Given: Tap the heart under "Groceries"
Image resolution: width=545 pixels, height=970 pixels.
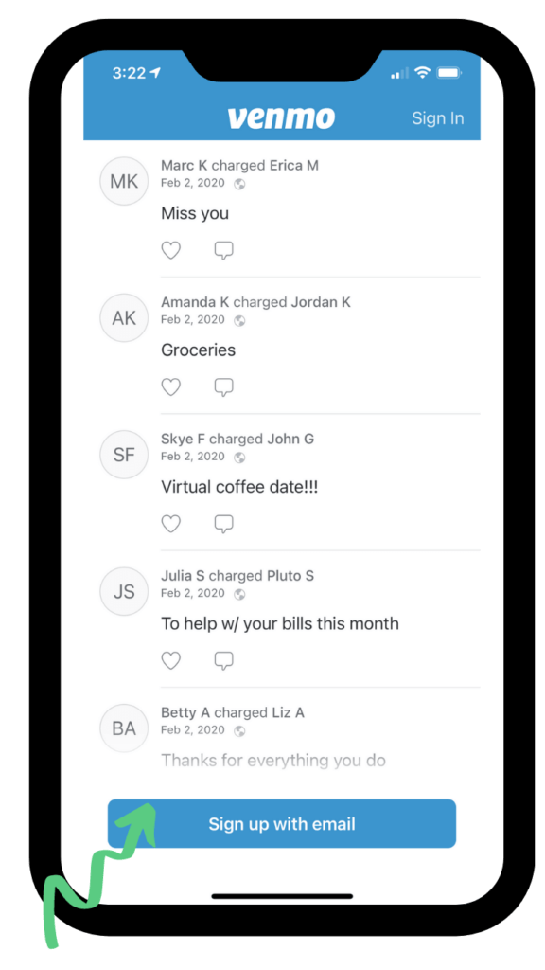Looking at the screenshot, I should (x=170, y=387).
